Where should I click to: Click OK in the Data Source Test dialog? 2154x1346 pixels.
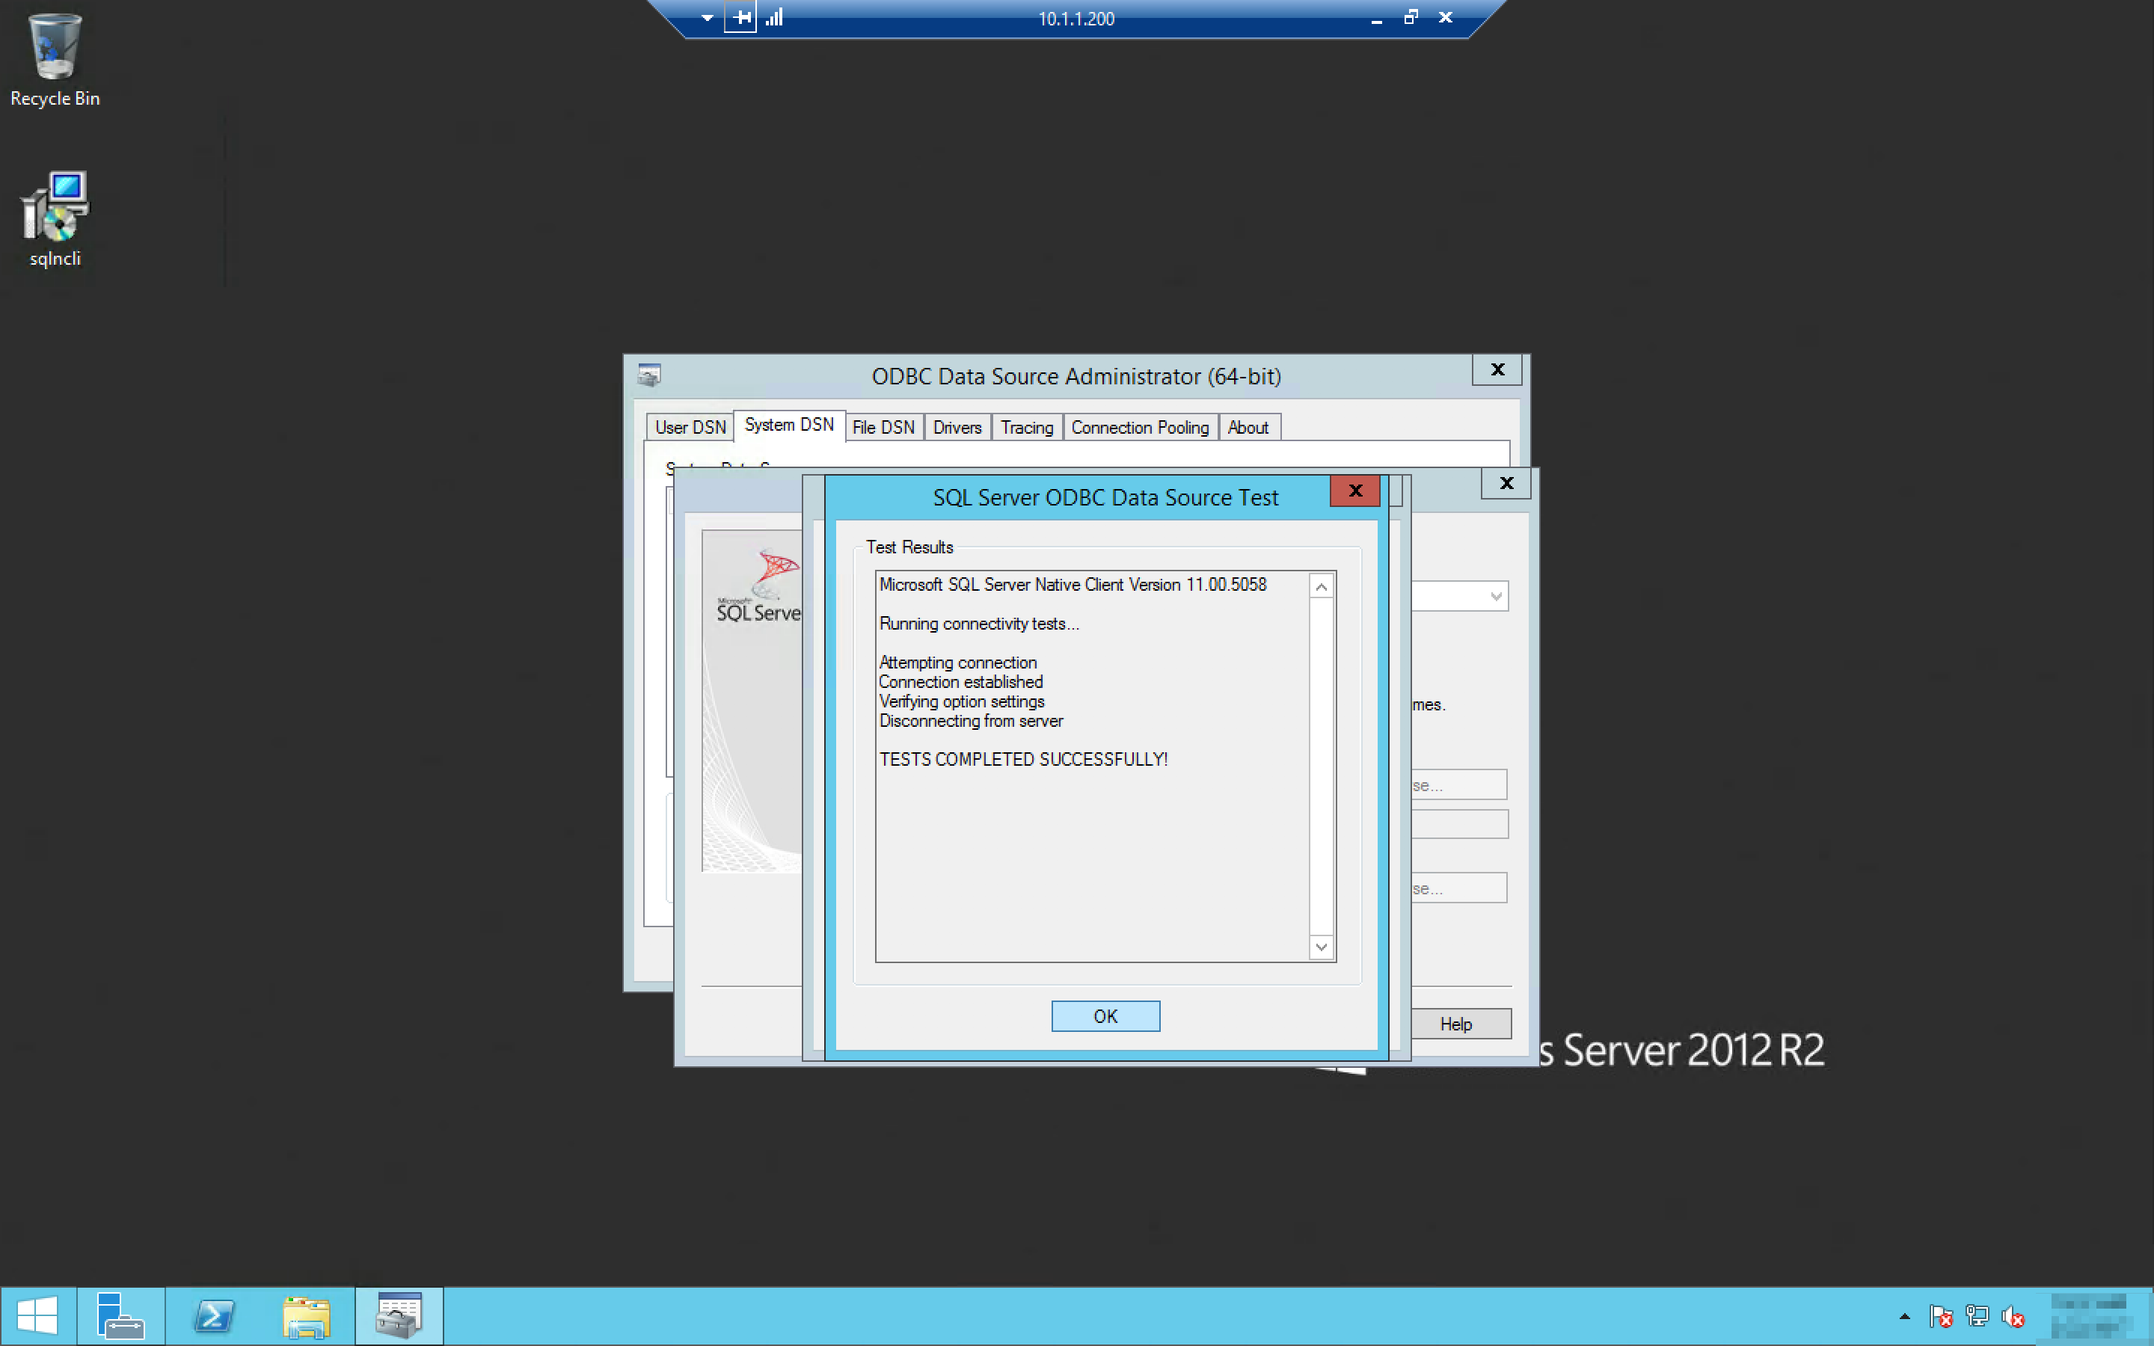tap(1105, 1015)
